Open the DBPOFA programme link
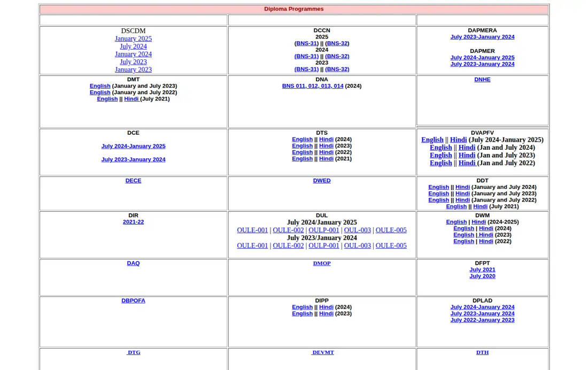This screenshot has width=588, height=370. (133, 300)
